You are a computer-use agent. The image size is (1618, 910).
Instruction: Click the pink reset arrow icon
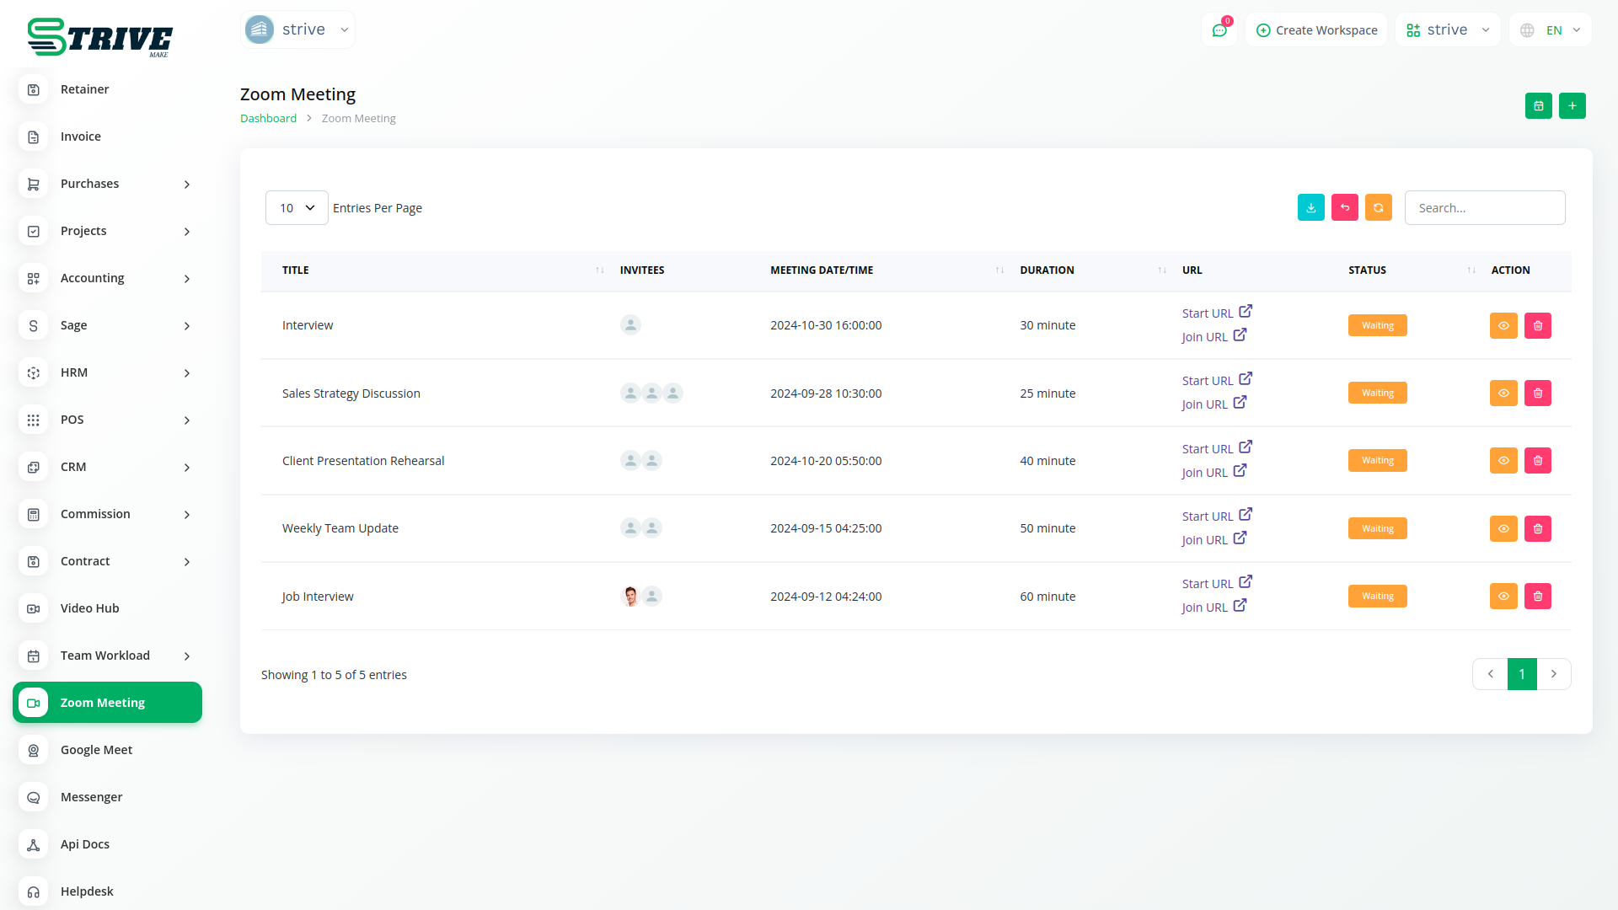[1344, 208]
